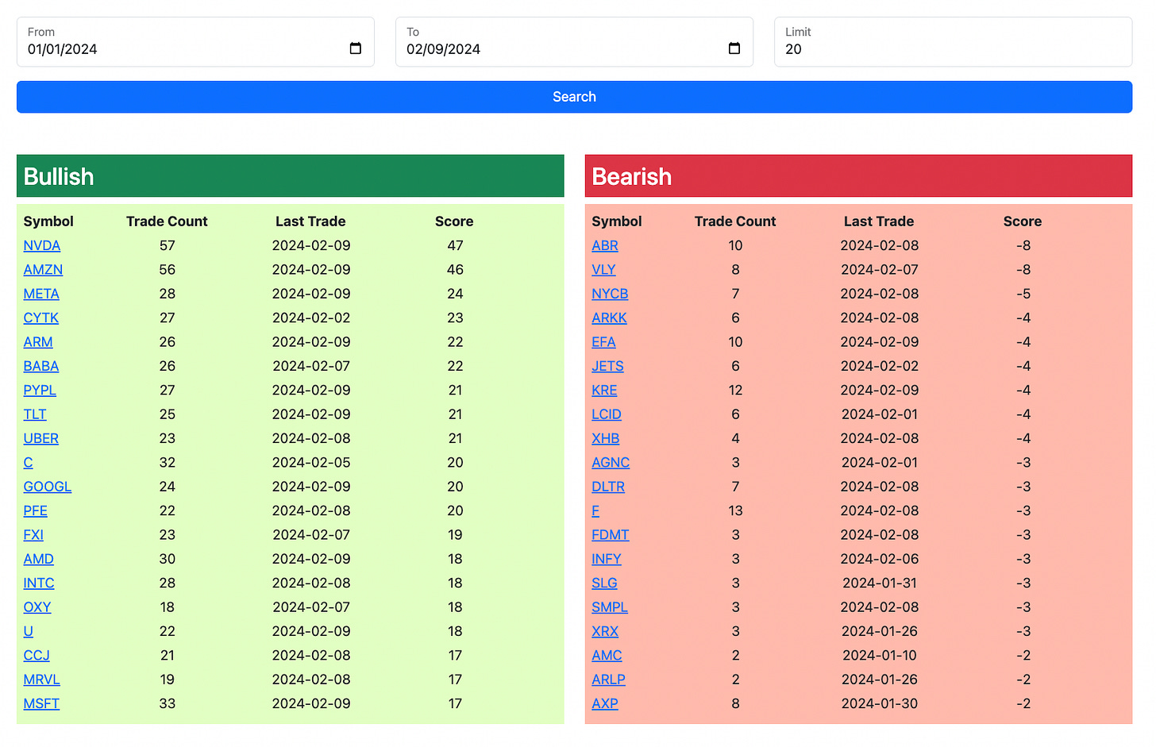Open the UBER symbol link
The width and height of the screenshot is (1156, 747).
click(41, 438)
